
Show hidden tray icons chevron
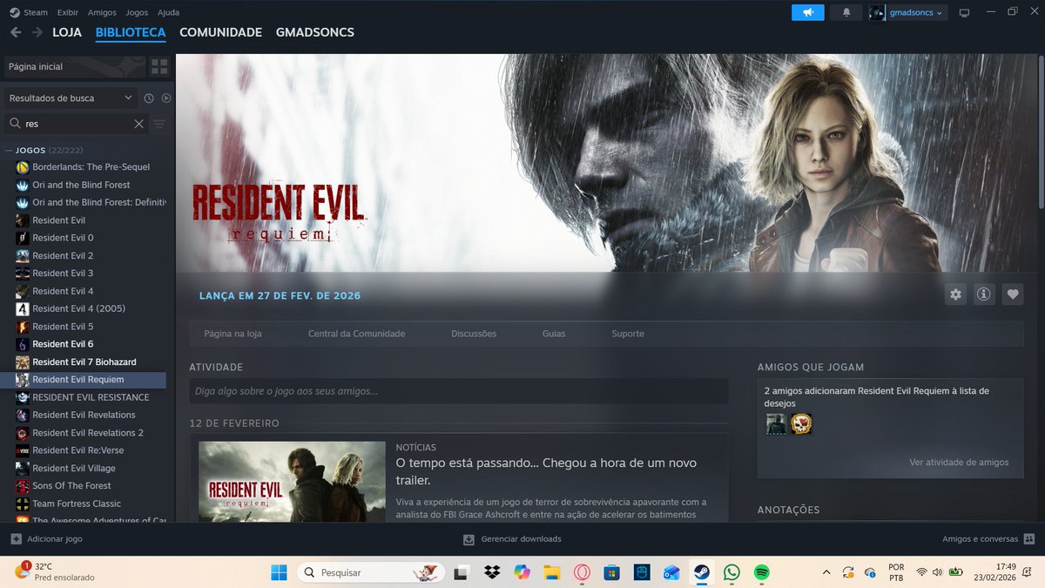[826, 572]
